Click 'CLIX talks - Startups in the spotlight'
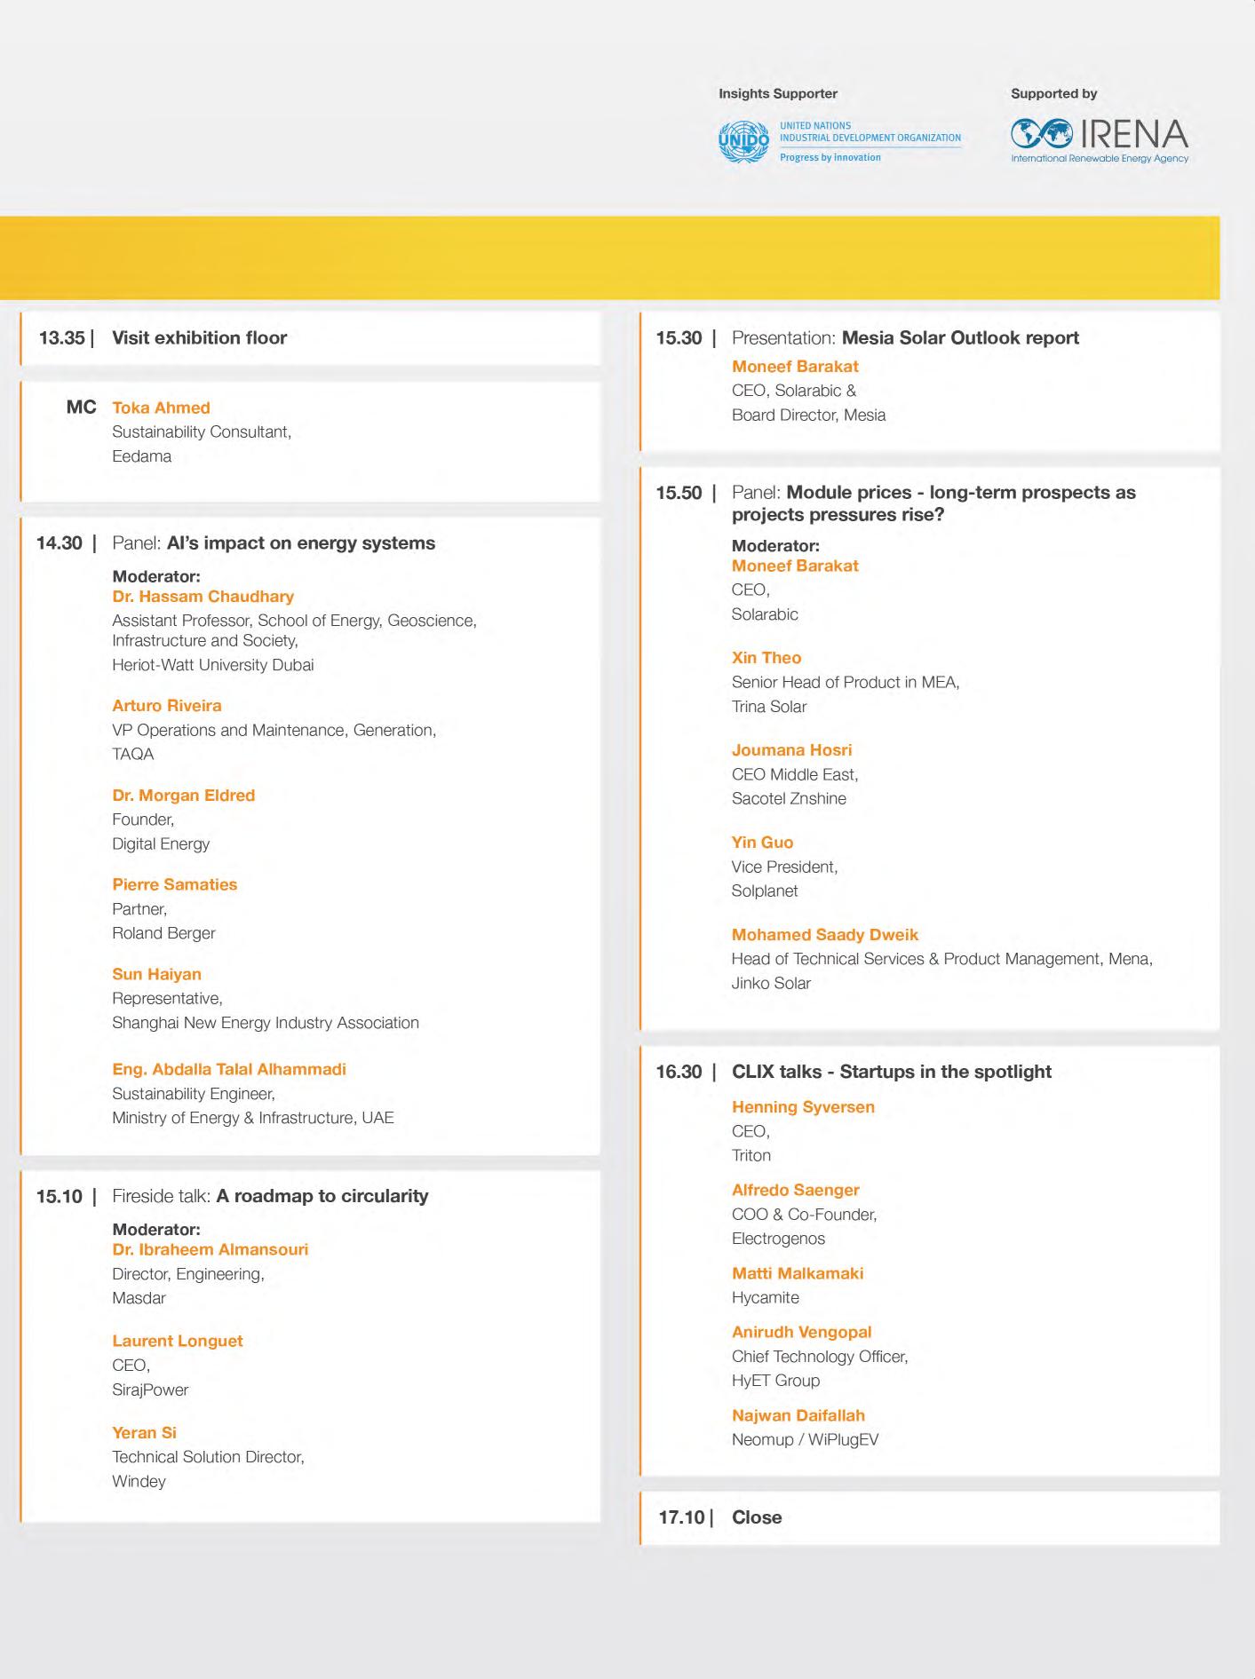This screenshot has height=1679, width=1255. (892, 1072)
